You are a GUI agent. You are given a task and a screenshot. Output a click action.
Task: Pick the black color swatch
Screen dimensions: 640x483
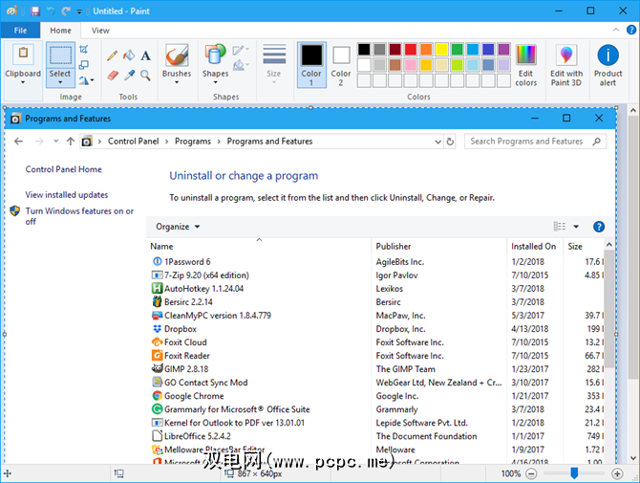click(364, 50)
